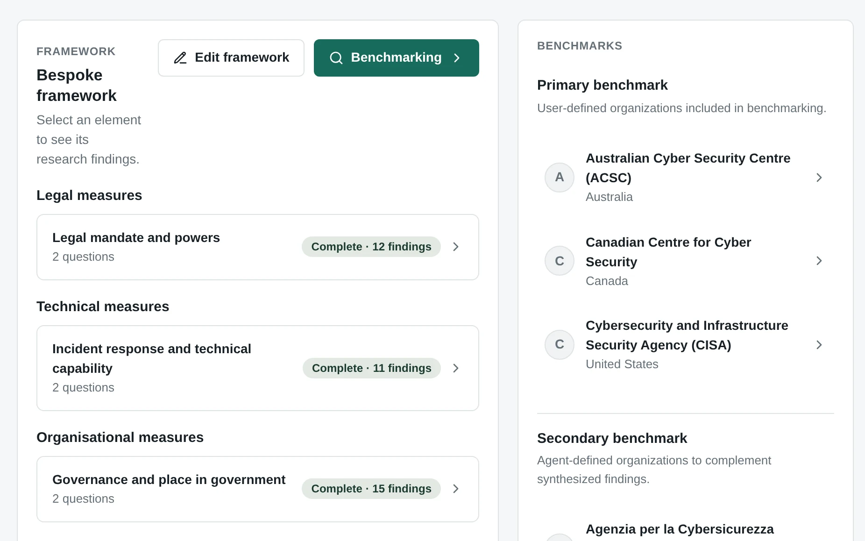
Task: Select Incident response and technical capability title
Action: (152, 359)
